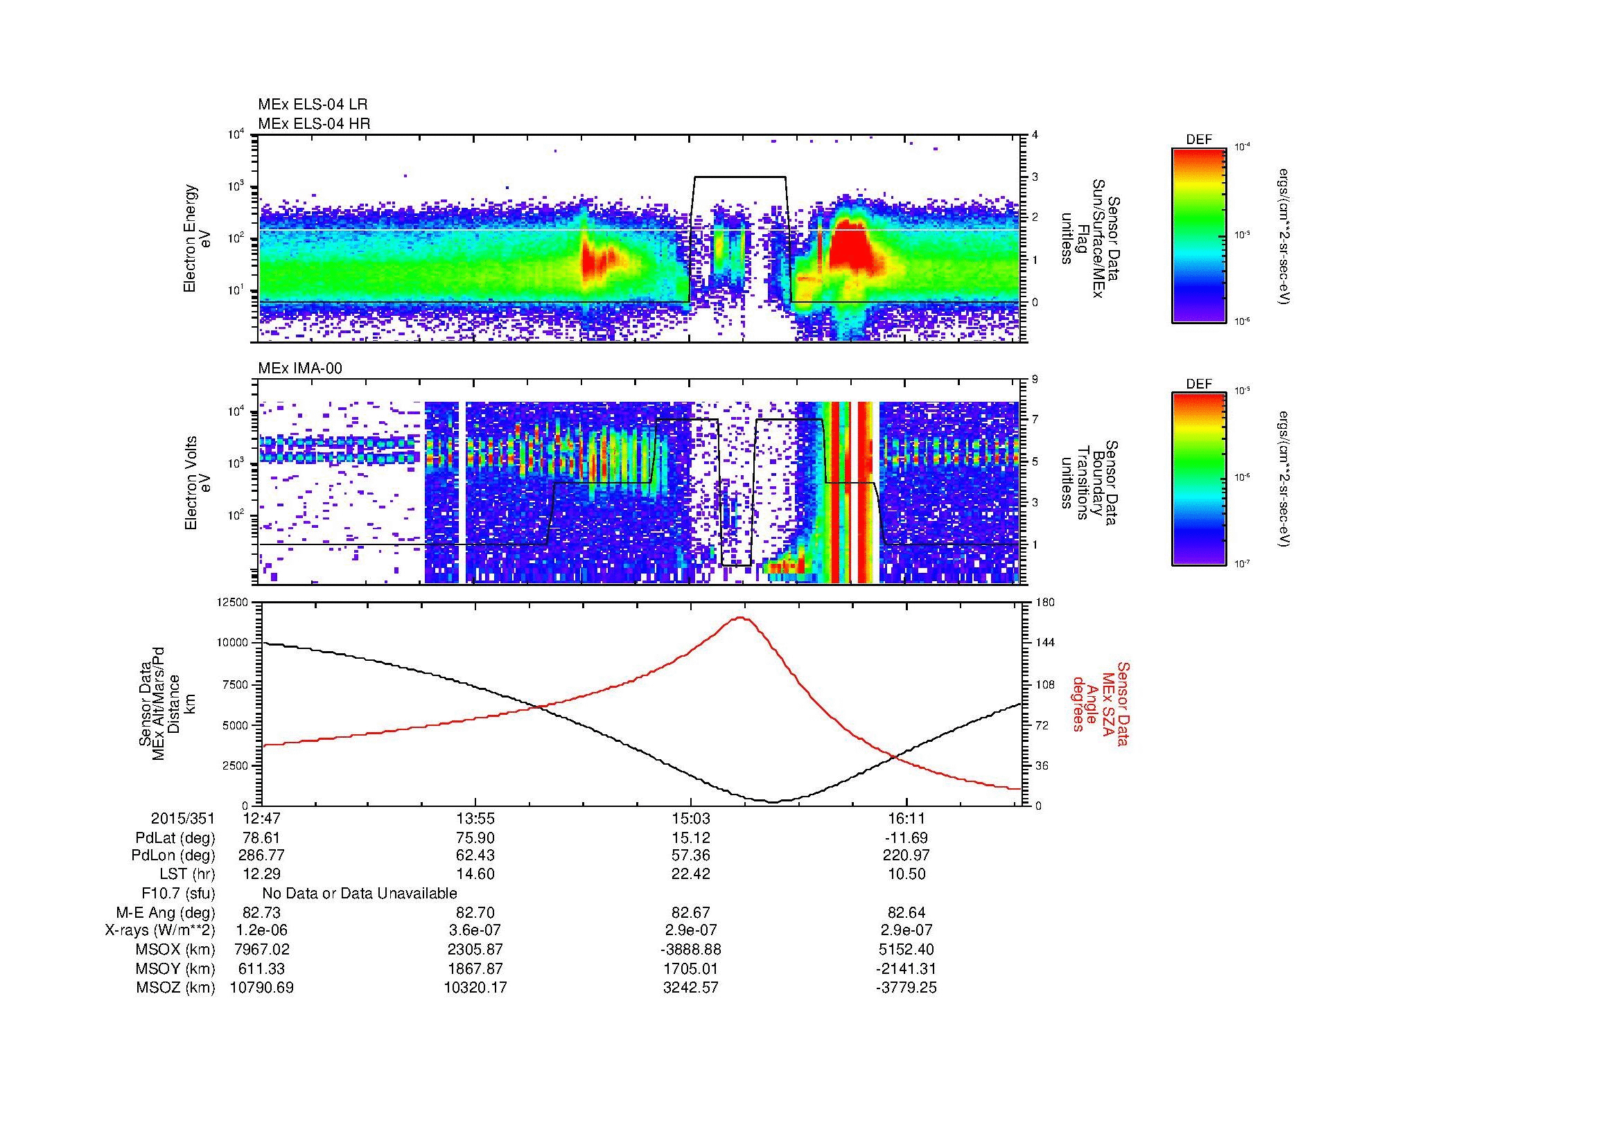Select PdLat value '-11.69'
The height and width of the screenshot is (1145, 1621).
(906, 838)
